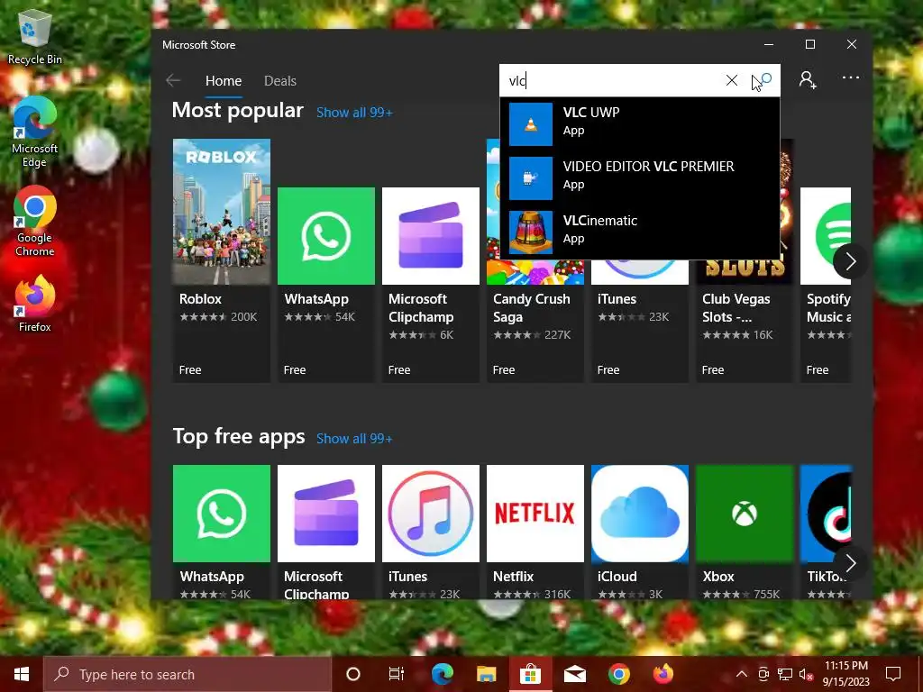Open Recycle Bin desktop icon
Viewport: 923px width, 692px height.
35,39
